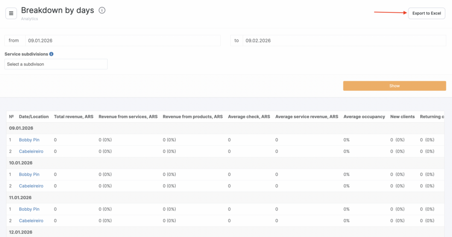Screen dimensions: 452x237
Task: Select Bobby Pin under 10.01.2026
Action: click(29, 174)
